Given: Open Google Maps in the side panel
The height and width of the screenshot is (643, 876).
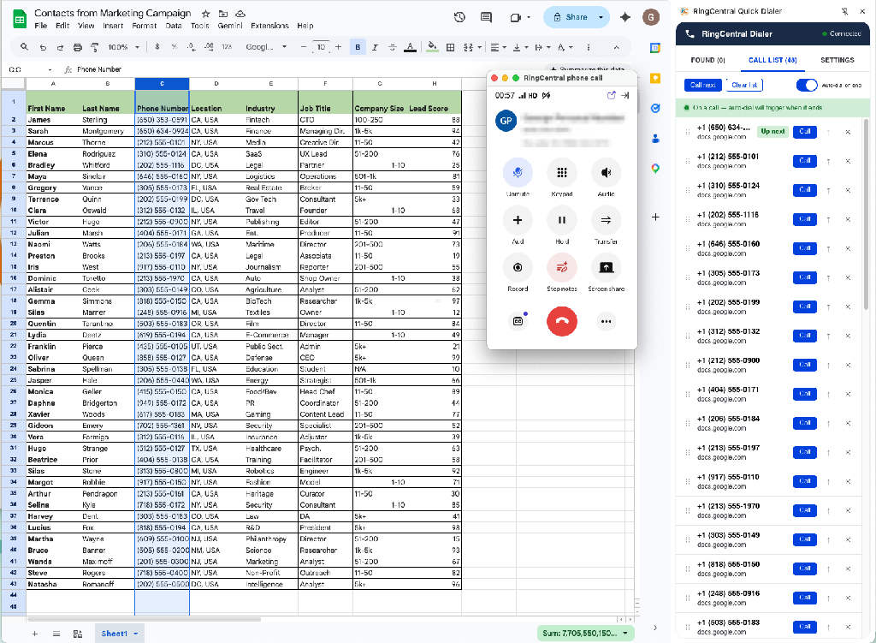Looking at the screenshot, I should pyautogui.click(x=655, y=169).
